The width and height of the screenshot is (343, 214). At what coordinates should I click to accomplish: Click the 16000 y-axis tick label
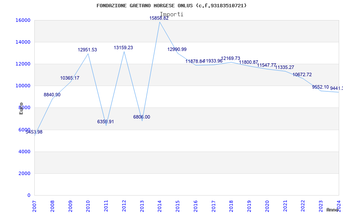click(x=23, y=20)
